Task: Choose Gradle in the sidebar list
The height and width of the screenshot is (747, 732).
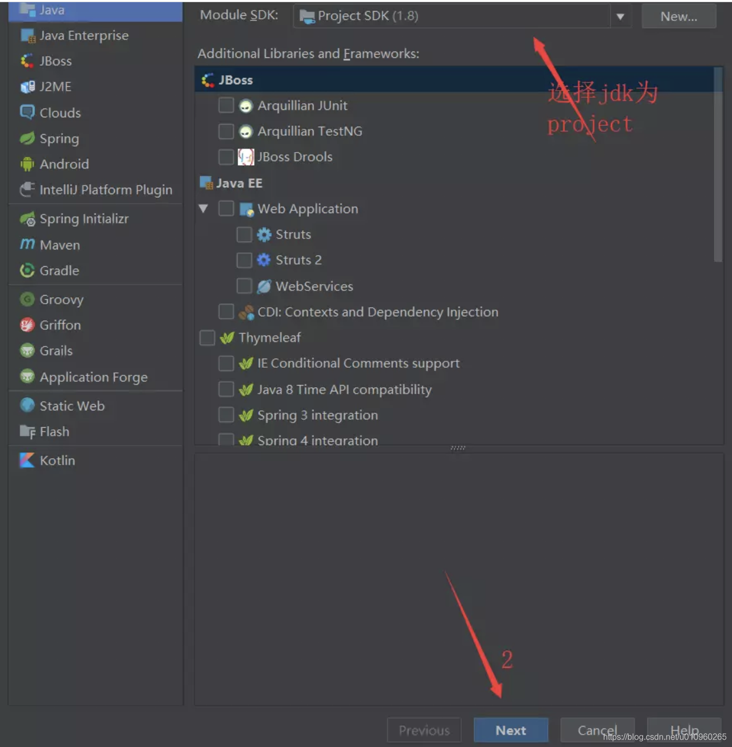Action: coord(96,270)
